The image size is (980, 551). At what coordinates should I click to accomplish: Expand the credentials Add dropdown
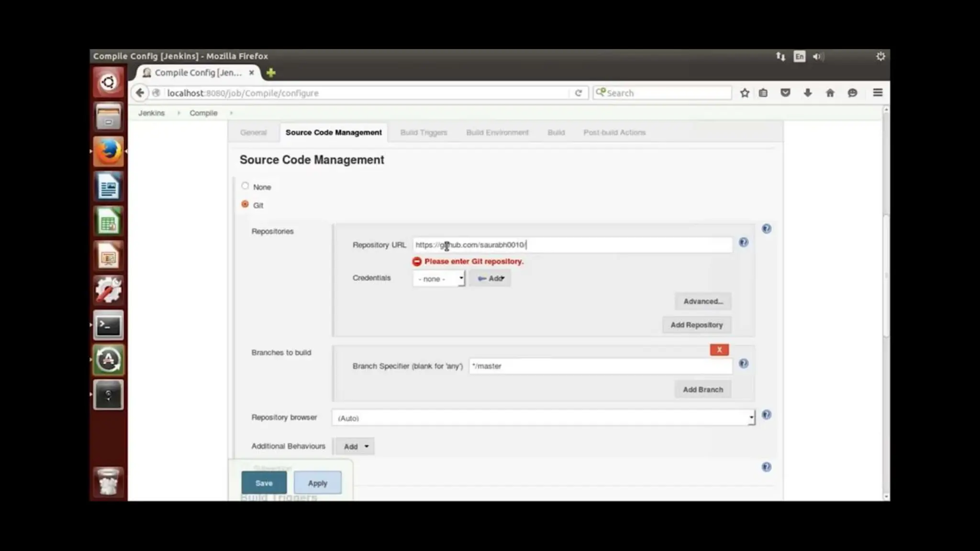point(490,278)
